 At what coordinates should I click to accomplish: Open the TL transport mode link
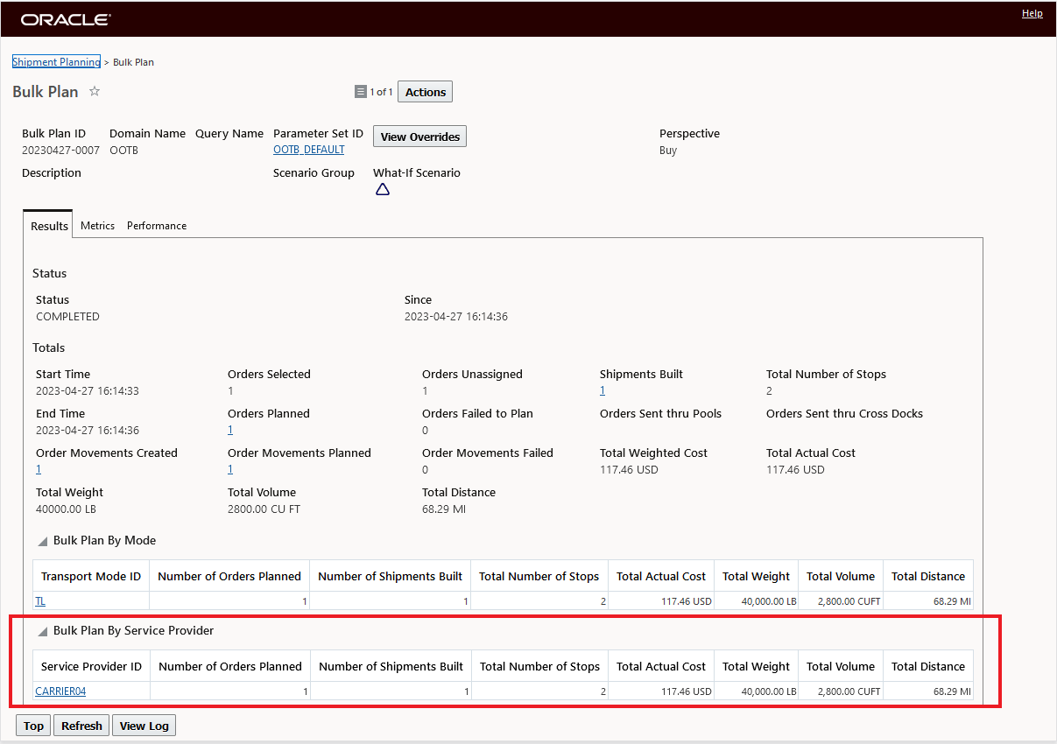tap(40, 601)
